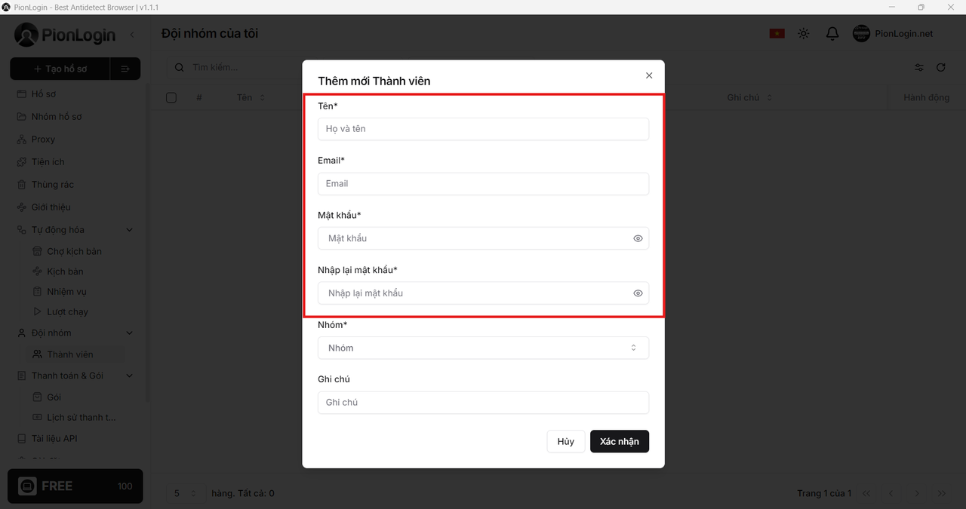Click the notification bell icon

832,34
